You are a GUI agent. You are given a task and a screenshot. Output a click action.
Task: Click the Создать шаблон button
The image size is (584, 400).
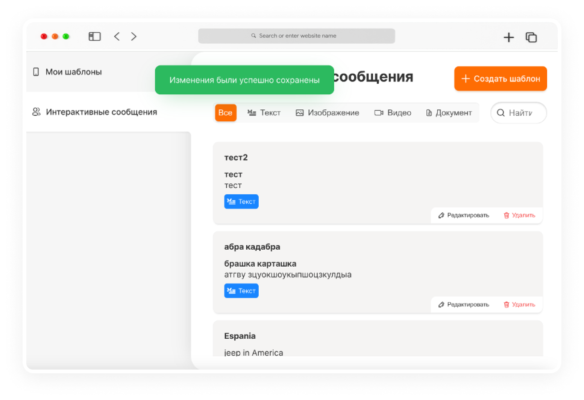[500, 79]
